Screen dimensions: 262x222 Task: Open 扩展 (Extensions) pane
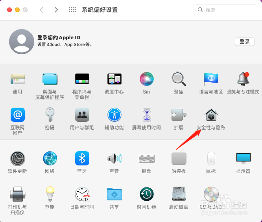tap(179, 115)
